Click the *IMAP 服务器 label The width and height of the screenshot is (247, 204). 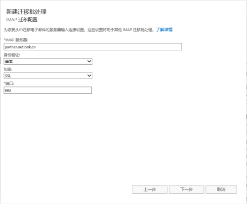(16, 40)
